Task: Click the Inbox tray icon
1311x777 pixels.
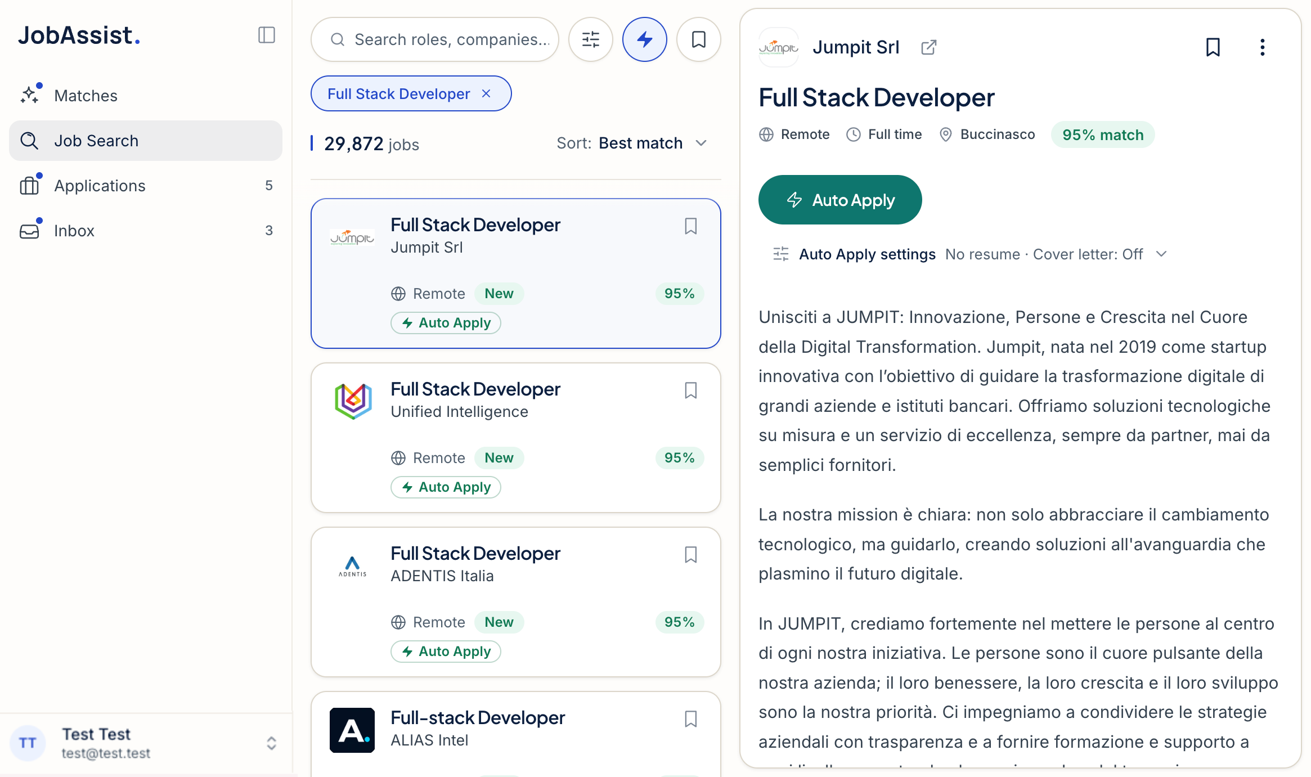Action: pyautogui.click(x=29, y=231)
